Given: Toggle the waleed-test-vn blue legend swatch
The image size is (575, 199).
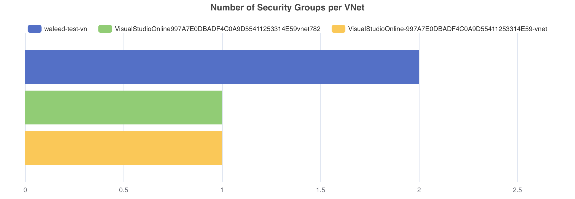Looking at the screenshot, I should click(35, 29).
